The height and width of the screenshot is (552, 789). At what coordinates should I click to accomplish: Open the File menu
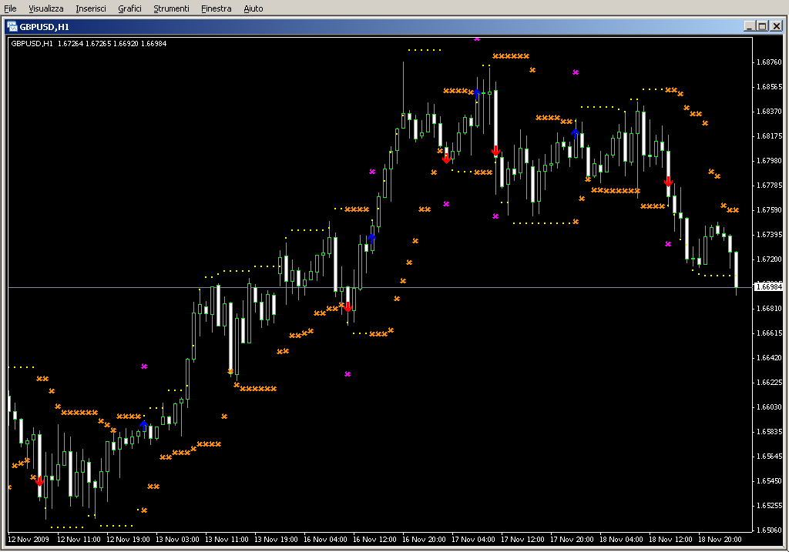tap(10, 8)
